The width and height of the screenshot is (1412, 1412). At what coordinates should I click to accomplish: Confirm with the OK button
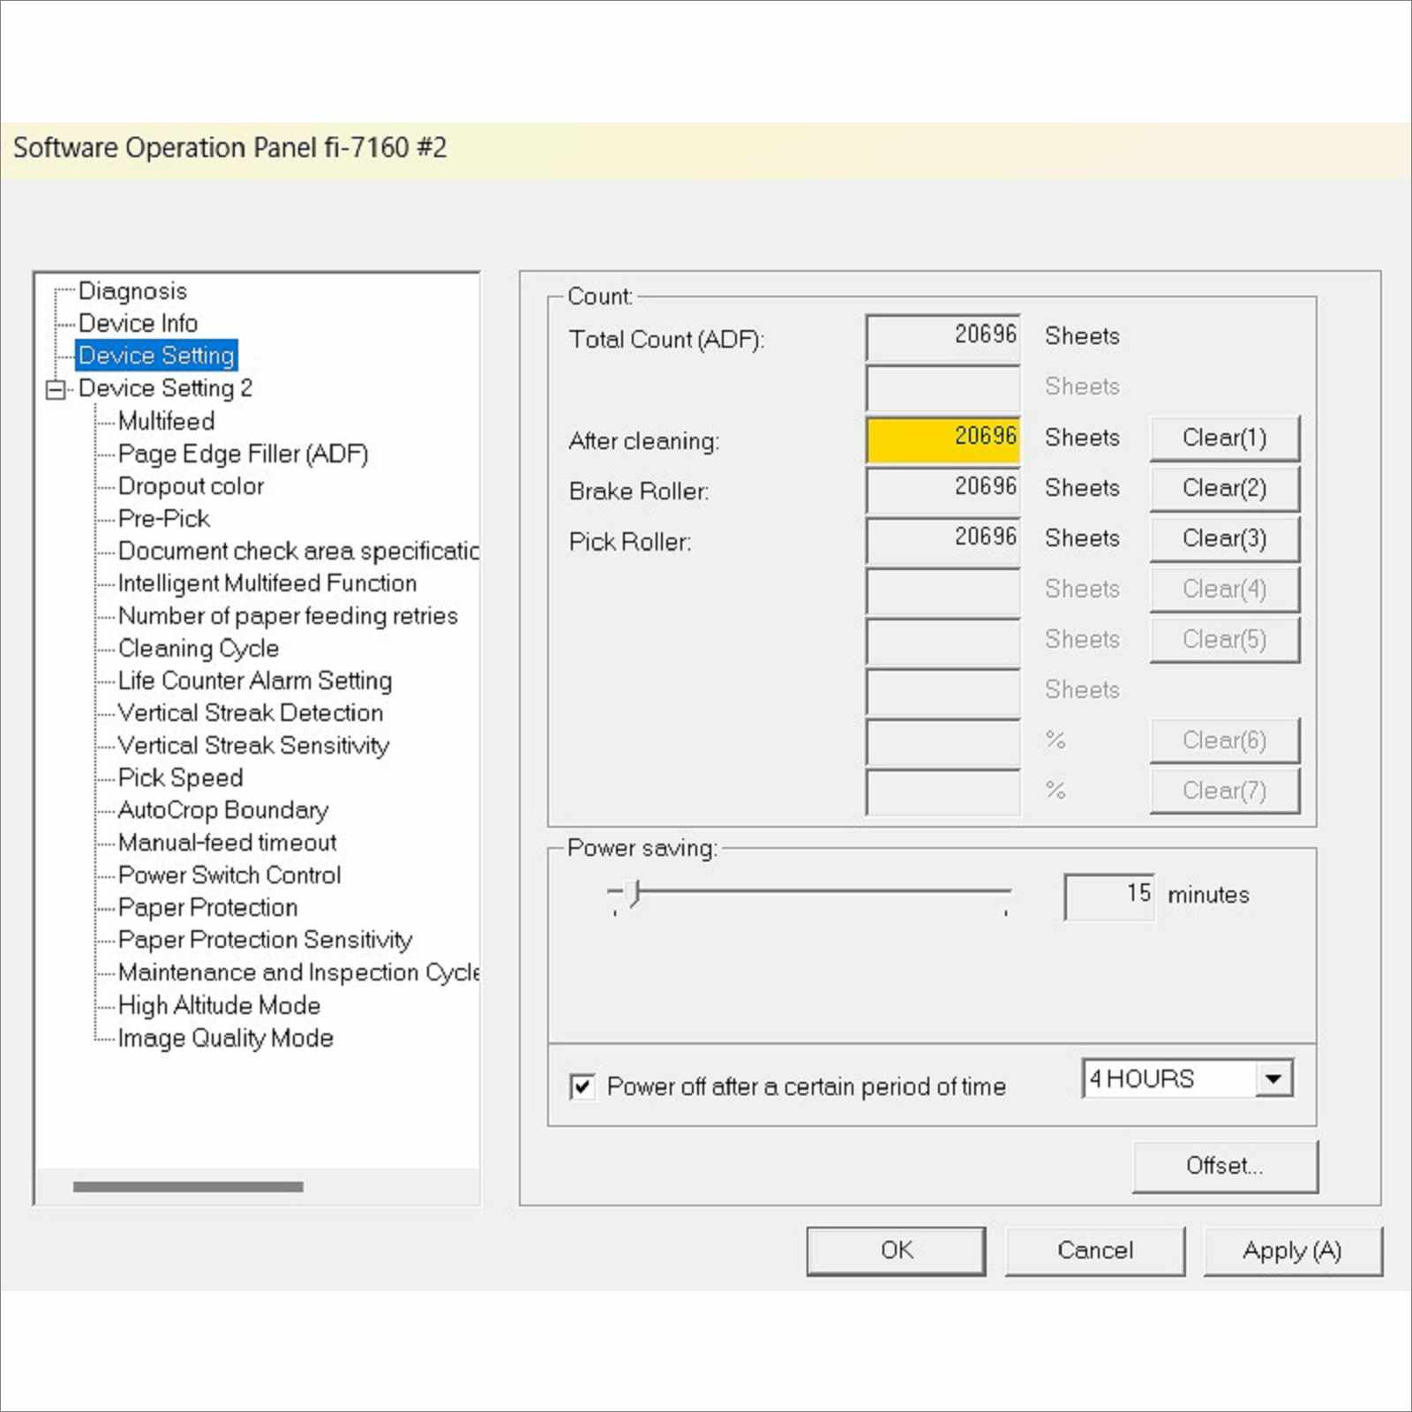tap(896, 1250)
